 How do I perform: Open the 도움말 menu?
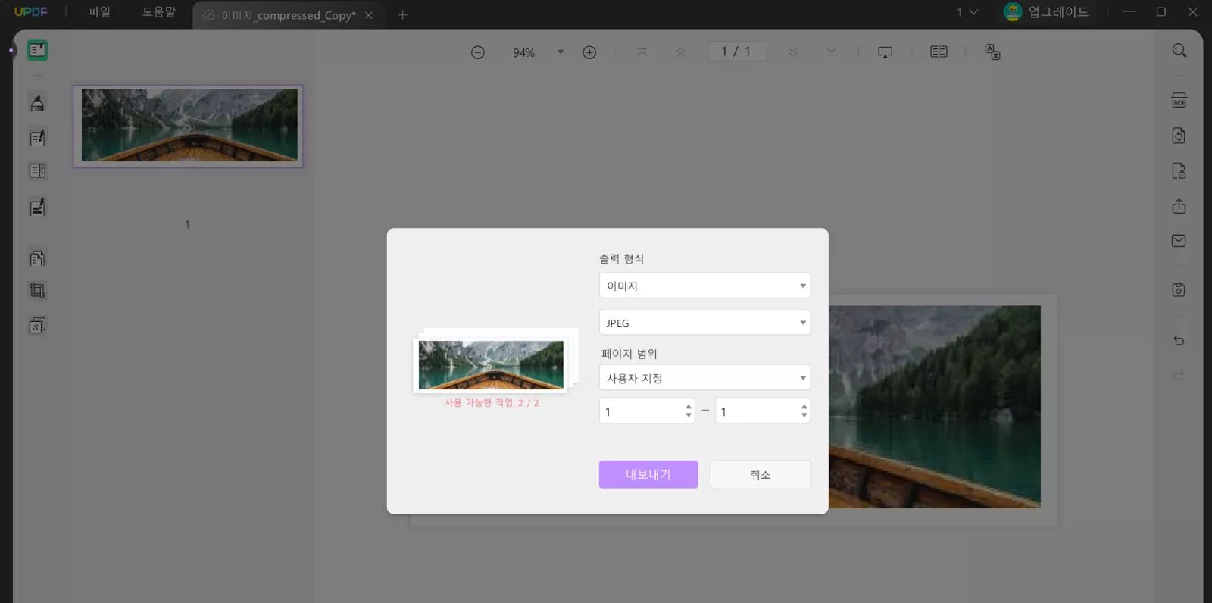click(159, 12)
